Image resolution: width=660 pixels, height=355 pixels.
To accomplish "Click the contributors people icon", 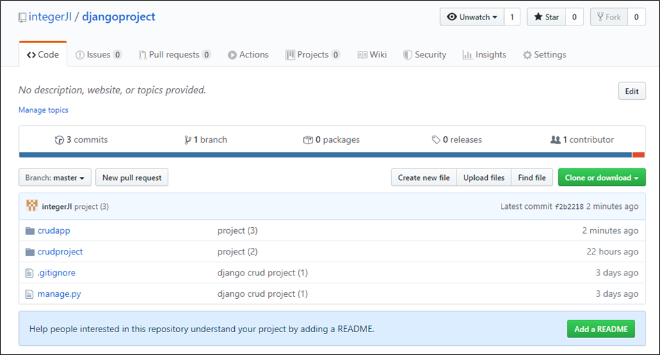I will (556, 140).
